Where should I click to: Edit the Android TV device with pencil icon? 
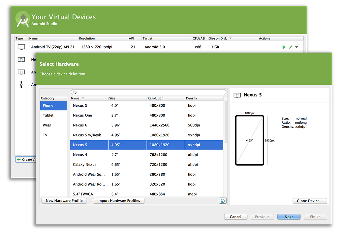click(291, 47)
